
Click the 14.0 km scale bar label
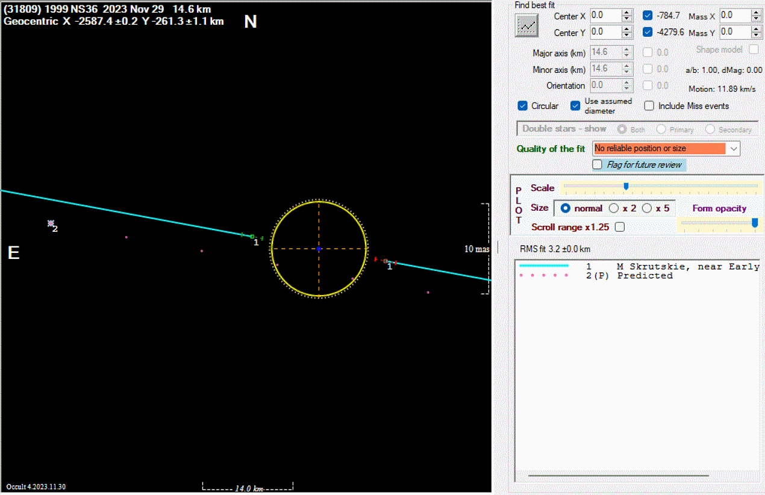point(249,488)
